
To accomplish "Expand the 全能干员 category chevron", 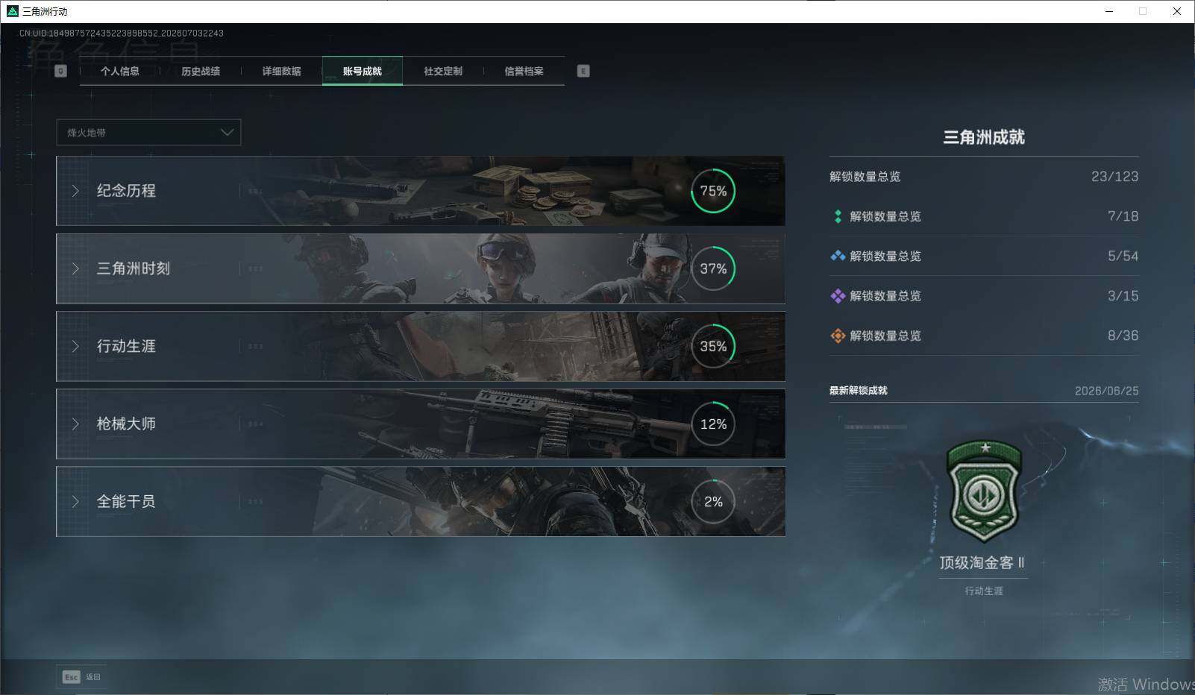I will click(75, 501).
